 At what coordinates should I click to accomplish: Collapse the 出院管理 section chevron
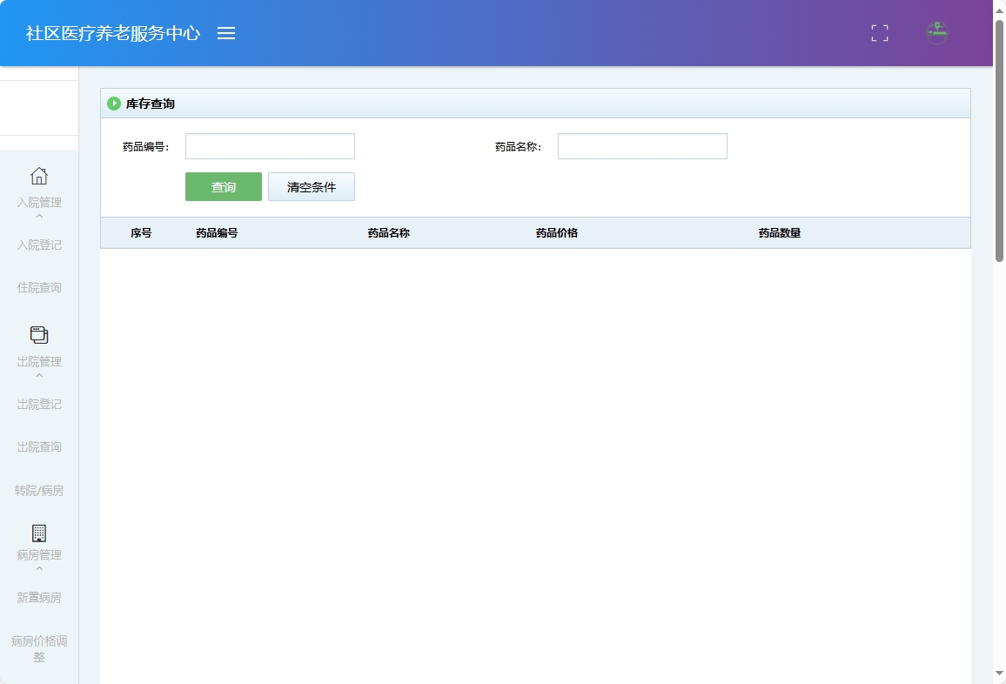click(x=39, y=374)
